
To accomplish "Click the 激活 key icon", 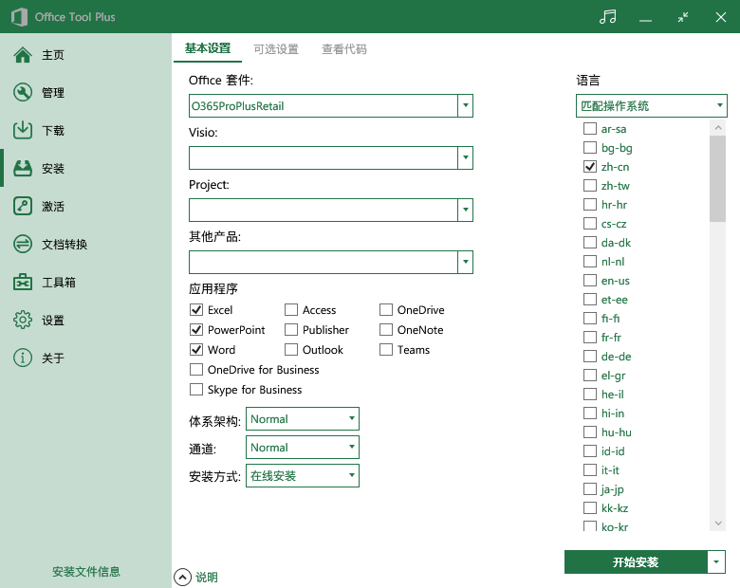I will tap(23, 207).
